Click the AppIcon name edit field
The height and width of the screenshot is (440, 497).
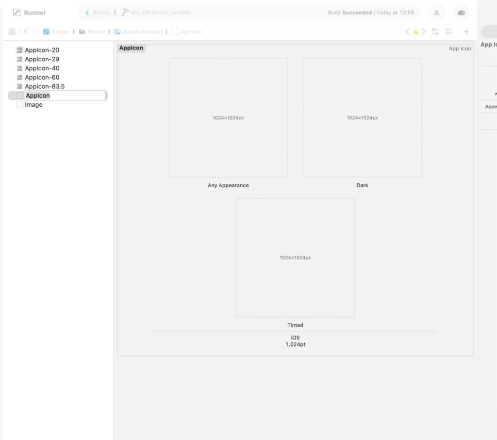pyautogui.click(x=65, y=96)
